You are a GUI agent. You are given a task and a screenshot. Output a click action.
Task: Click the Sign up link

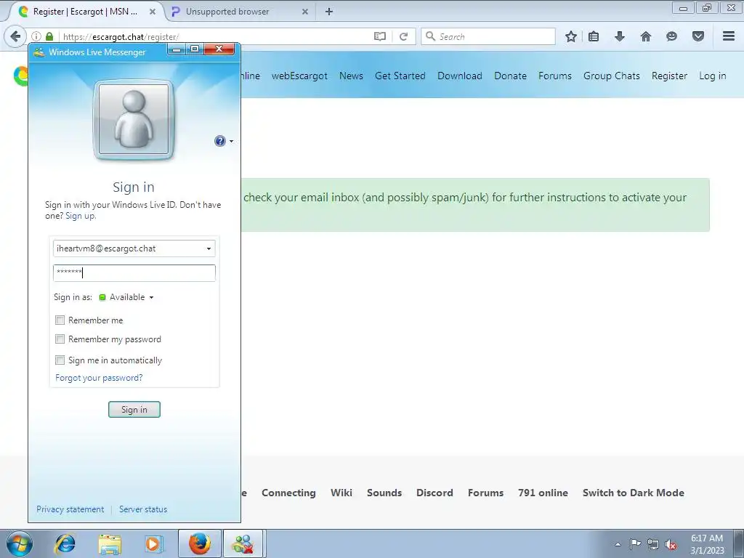click(x=80, y=216)
